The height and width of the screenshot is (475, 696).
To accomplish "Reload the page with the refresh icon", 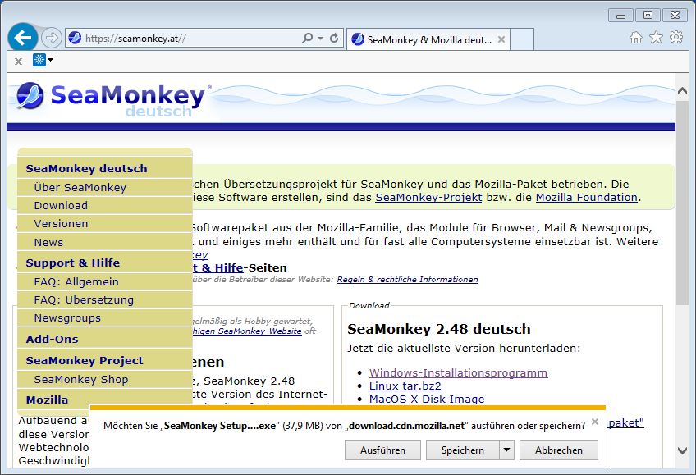I will (334, 38).
